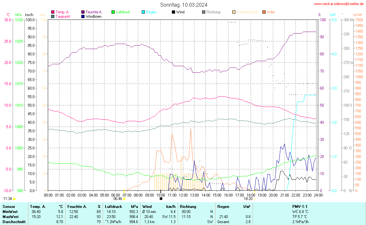Click the black new moon icon
Viewport: 366px width, 225px height.
point(161,199)
